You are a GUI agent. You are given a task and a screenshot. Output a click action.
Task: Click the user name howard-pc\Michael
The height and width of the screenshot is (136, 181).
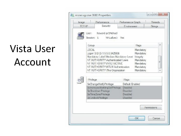pyautogui.click(x=107, y=33)
